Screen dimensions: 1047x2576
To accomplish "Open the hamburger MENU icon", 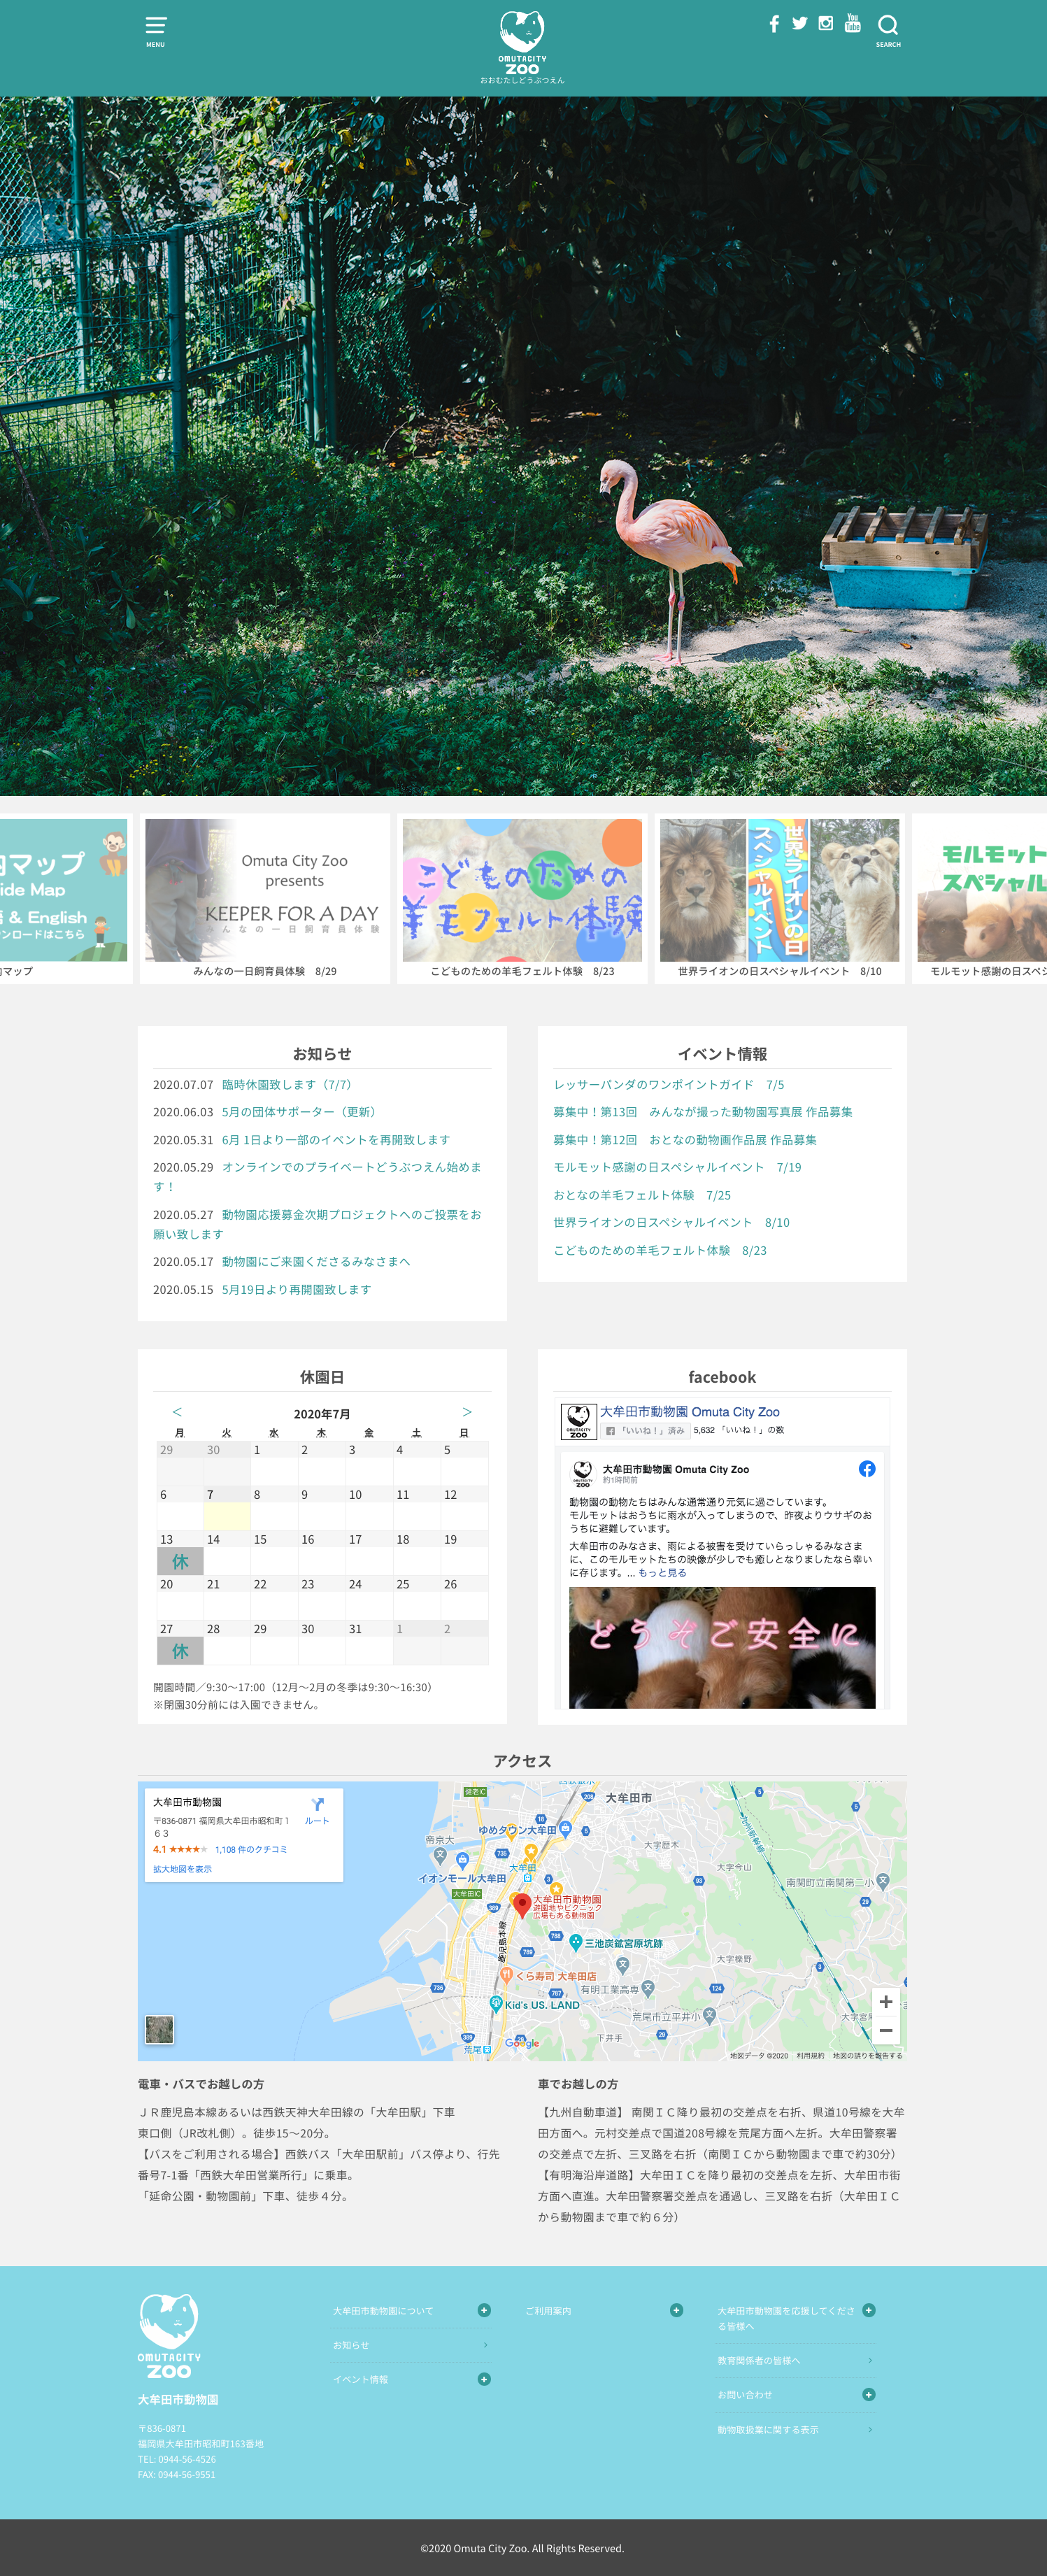I will point(155,30).
